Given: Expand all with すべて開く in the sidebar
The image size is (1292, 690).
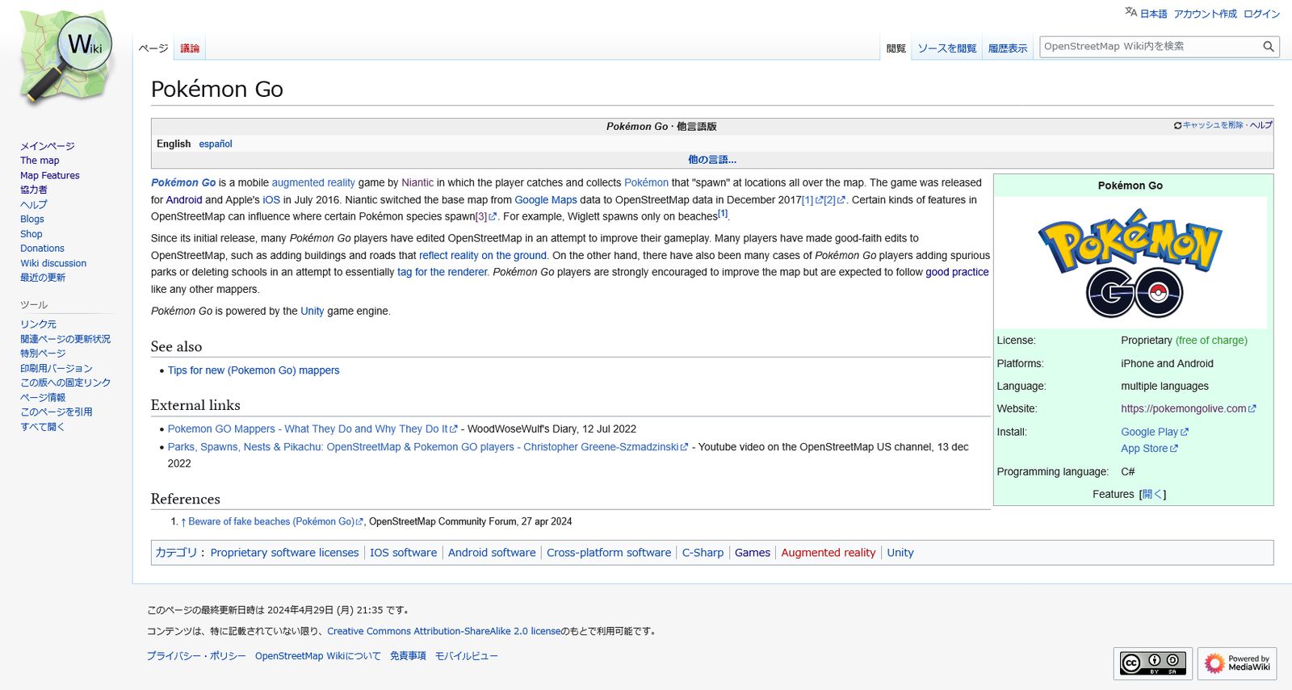Looking at the screenshot, I should 42,427.
